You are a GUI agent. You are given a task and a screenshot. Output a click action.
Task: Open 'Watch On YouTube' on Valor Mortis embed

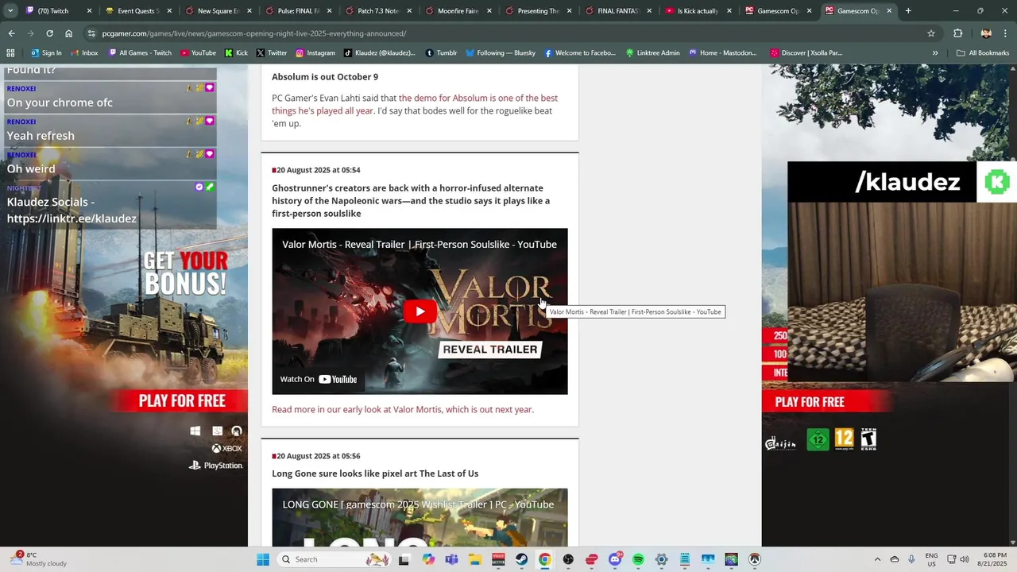[319, 379]
